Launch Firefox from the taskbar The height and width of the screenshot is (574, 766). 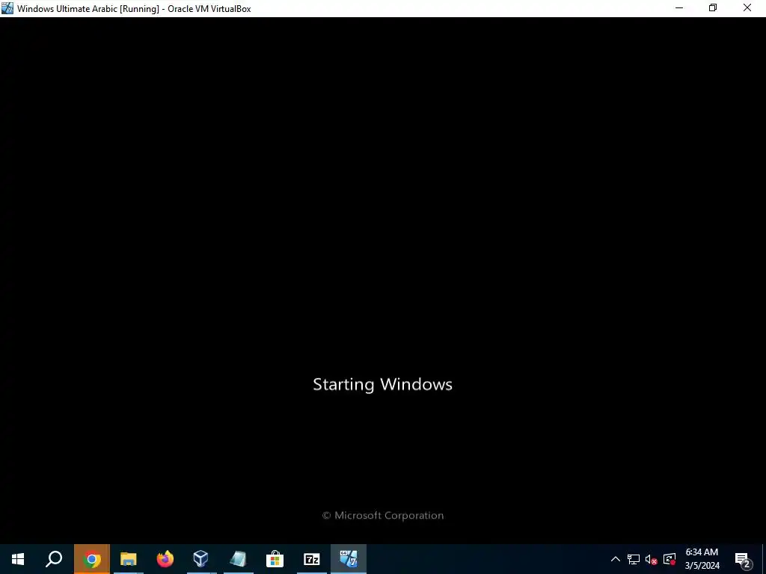pos(165,559)
